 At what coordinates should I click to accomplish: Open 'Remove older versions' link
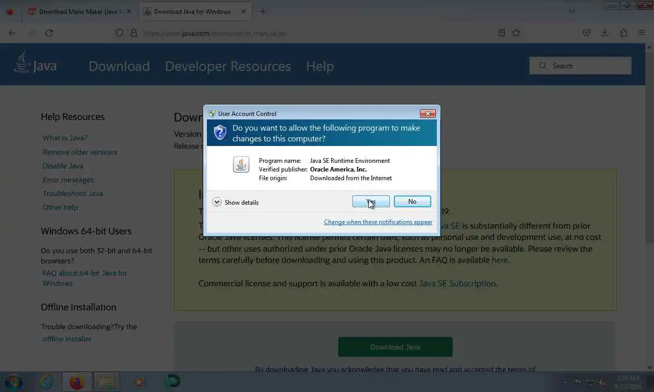(80, 152)
